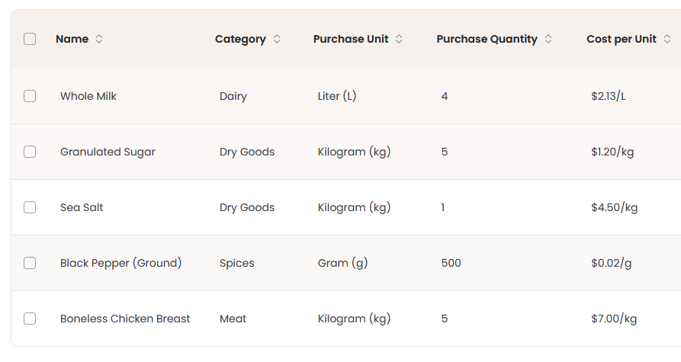Sort by Purchase Quantity arrows
681x362 pixels.
[548, 39]
